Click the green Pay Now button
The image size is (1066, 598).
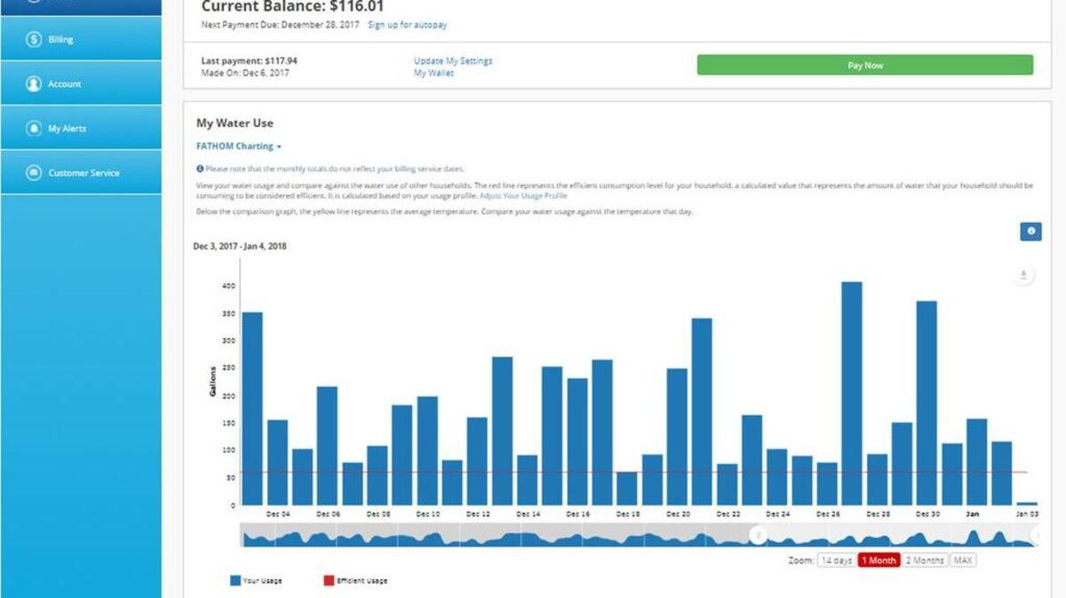[865, 65]
